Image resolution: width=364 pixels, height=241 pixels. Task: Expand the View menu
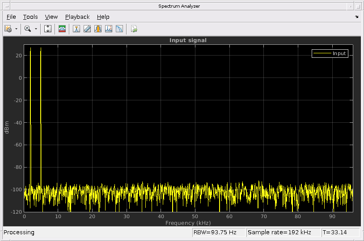click(x=51, y=17)
